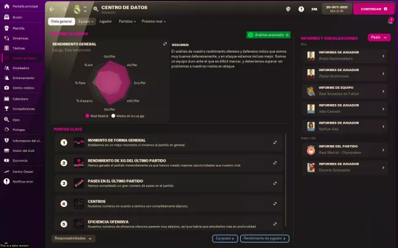The height and width of the screenshot is (248, 398).
Task: Open the Responsabilidades dropdown
Action: pyautogui.click(x=73, y=238)
